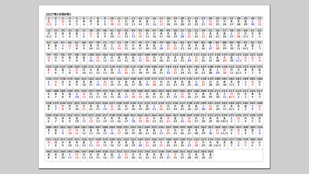The image size is (309, 174).
Task: Select day-of-year header "342"
Action: pos(49,151)
